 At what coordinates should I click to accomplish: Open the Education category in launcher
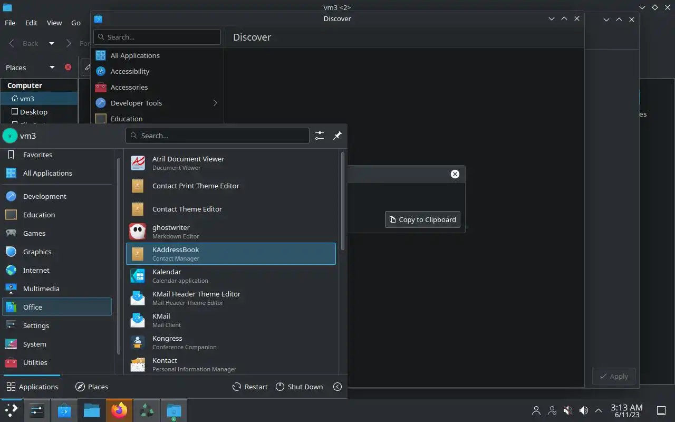tap(57, 215)
